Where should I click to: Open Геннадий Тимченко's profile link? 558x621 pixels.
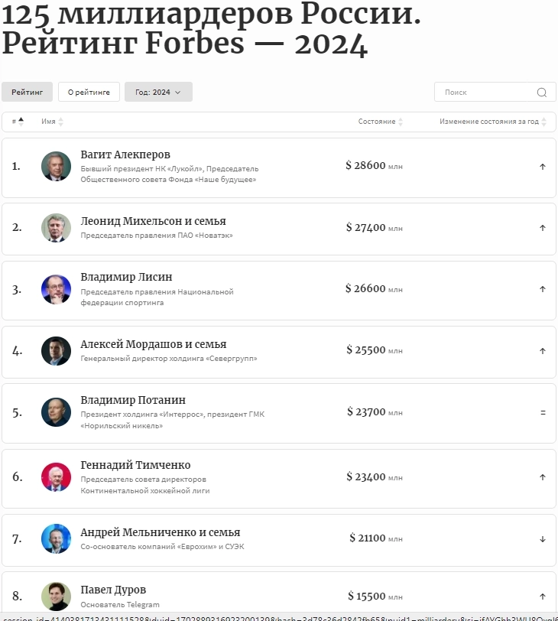coord(135,465)
